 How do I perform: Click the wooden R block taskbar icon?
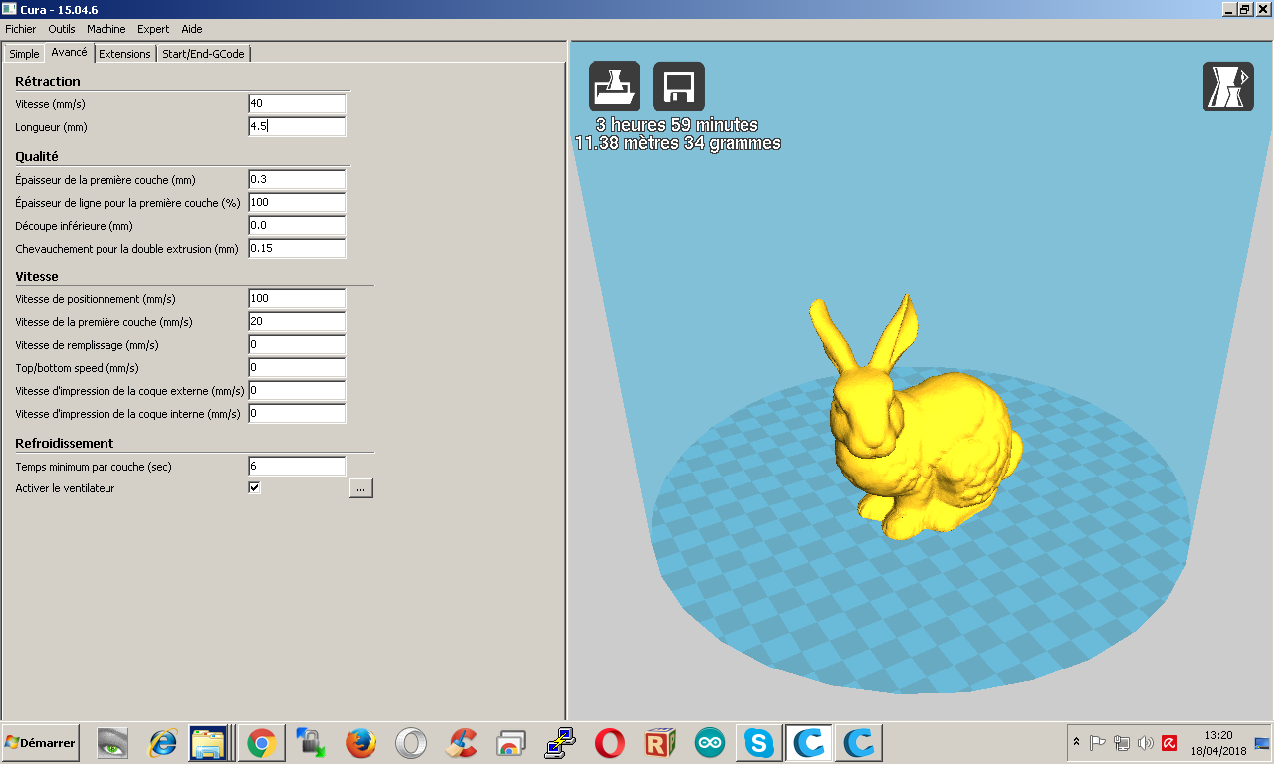(660, 743)
